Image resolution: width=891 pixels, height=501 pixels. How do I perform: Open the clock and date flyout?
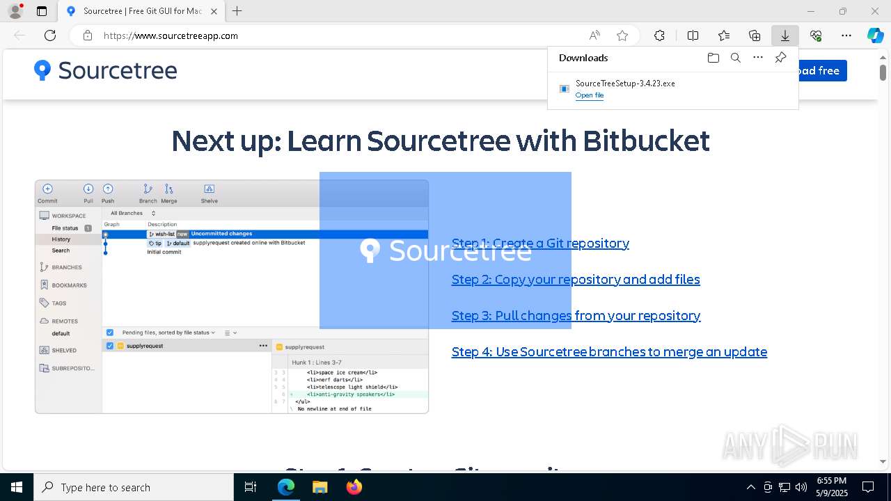(x=832, y=486)
